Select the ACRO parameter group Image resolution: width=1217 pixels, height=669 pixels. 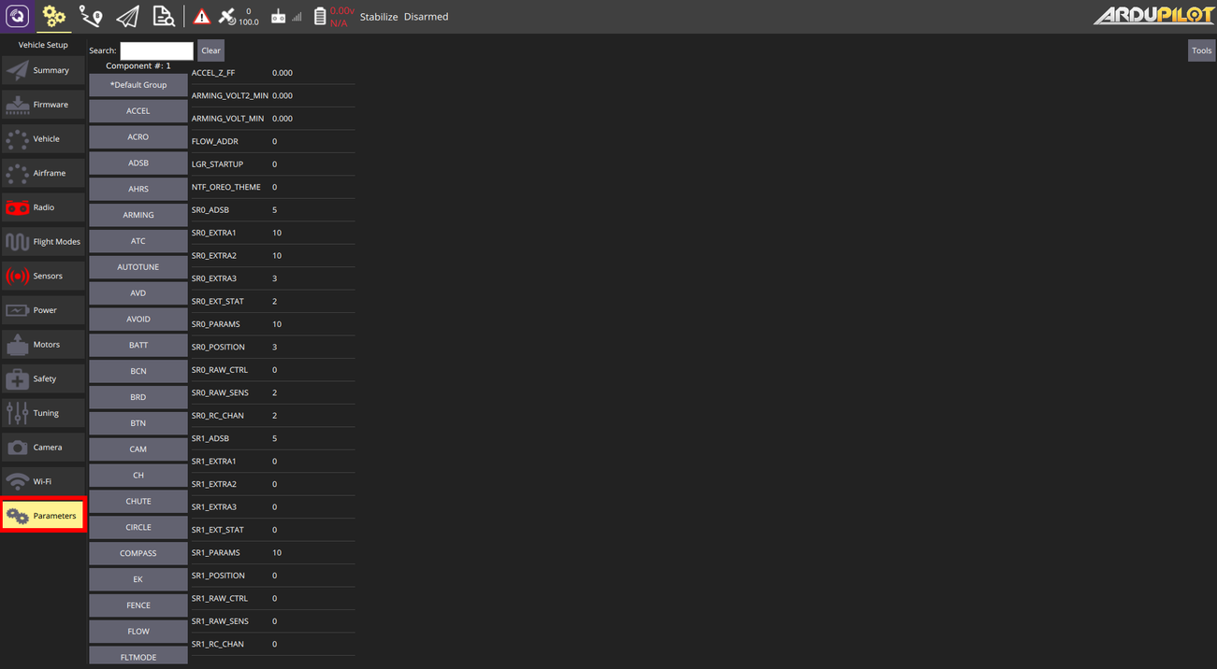(x=138, y=136)
